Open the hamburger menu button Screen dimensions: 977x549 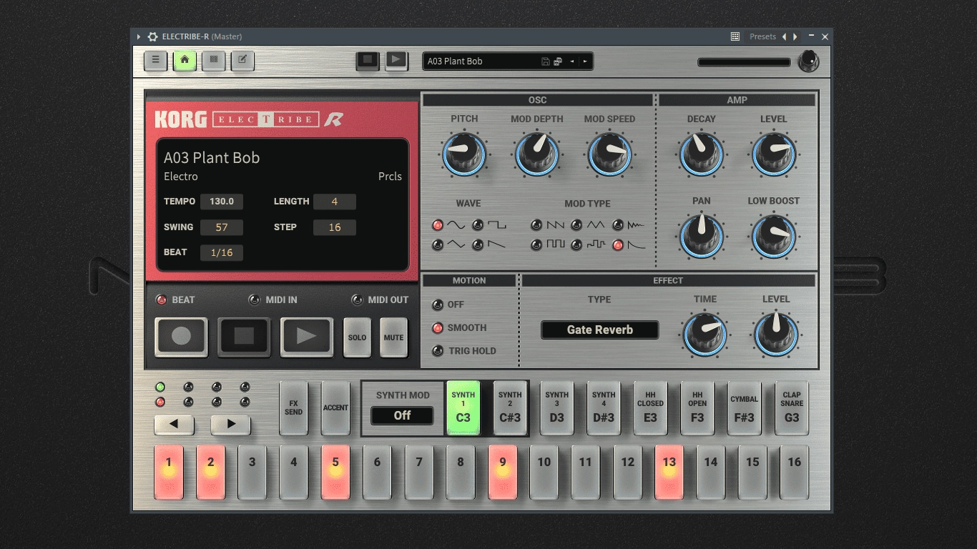click(x=155, y=60)
